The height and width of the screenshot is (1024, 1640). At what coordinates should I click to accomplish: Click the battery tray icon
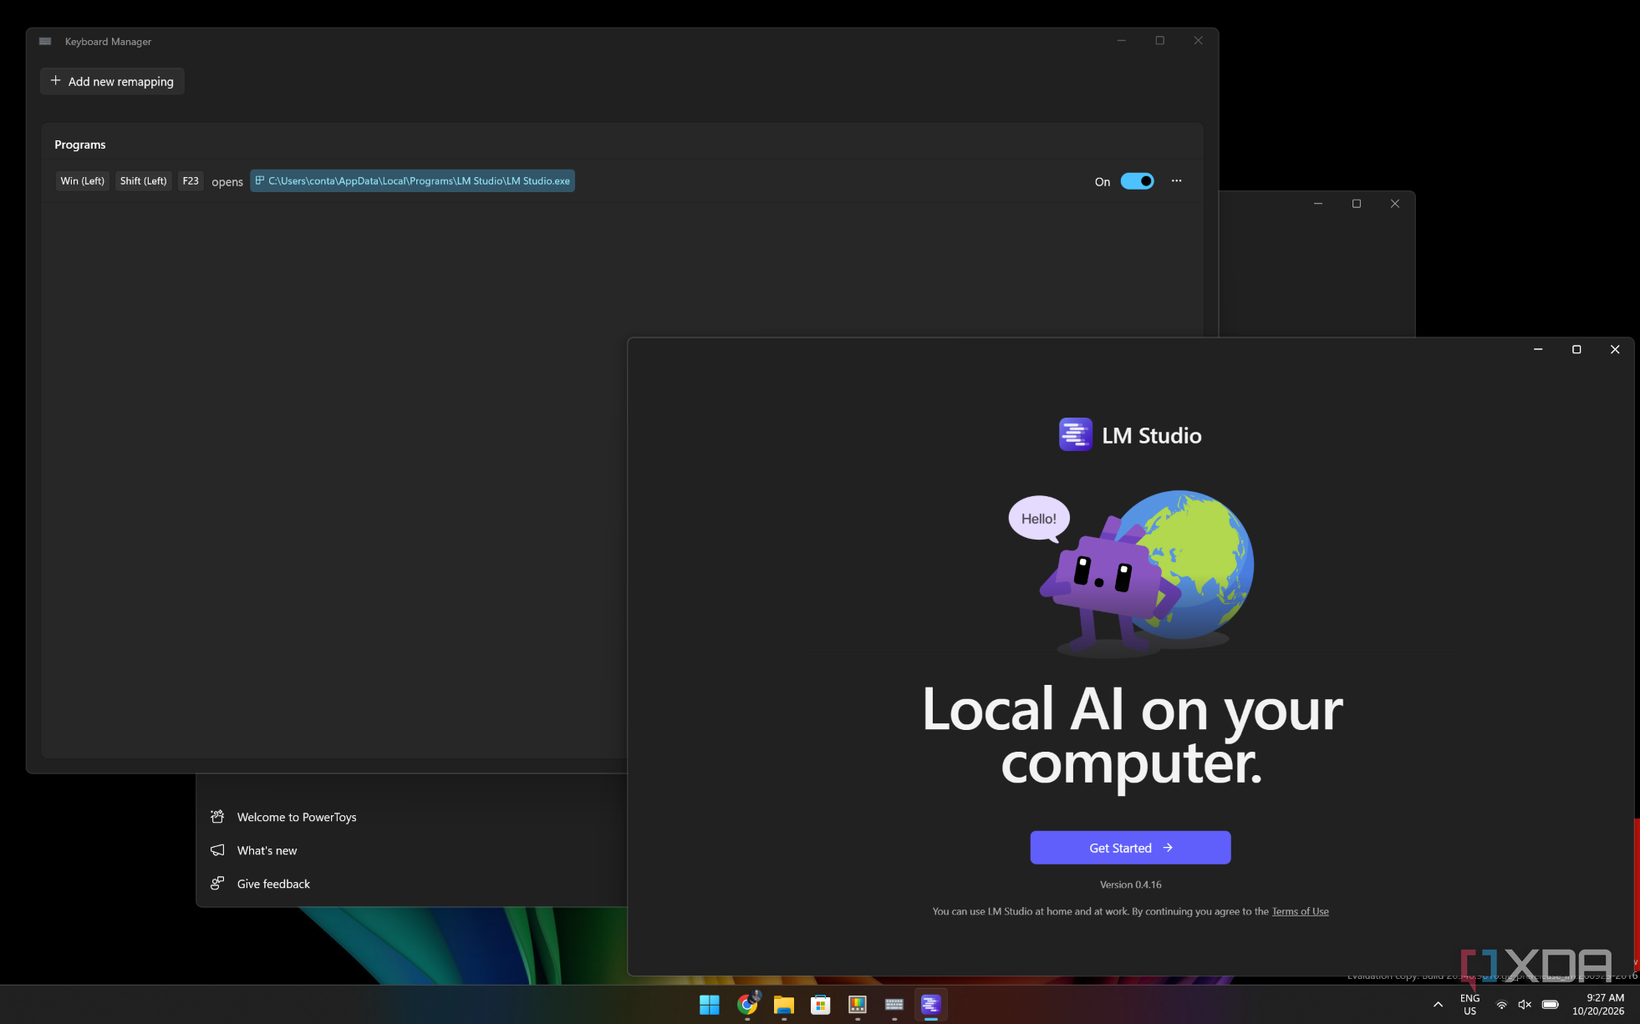click(1551, 1005)
